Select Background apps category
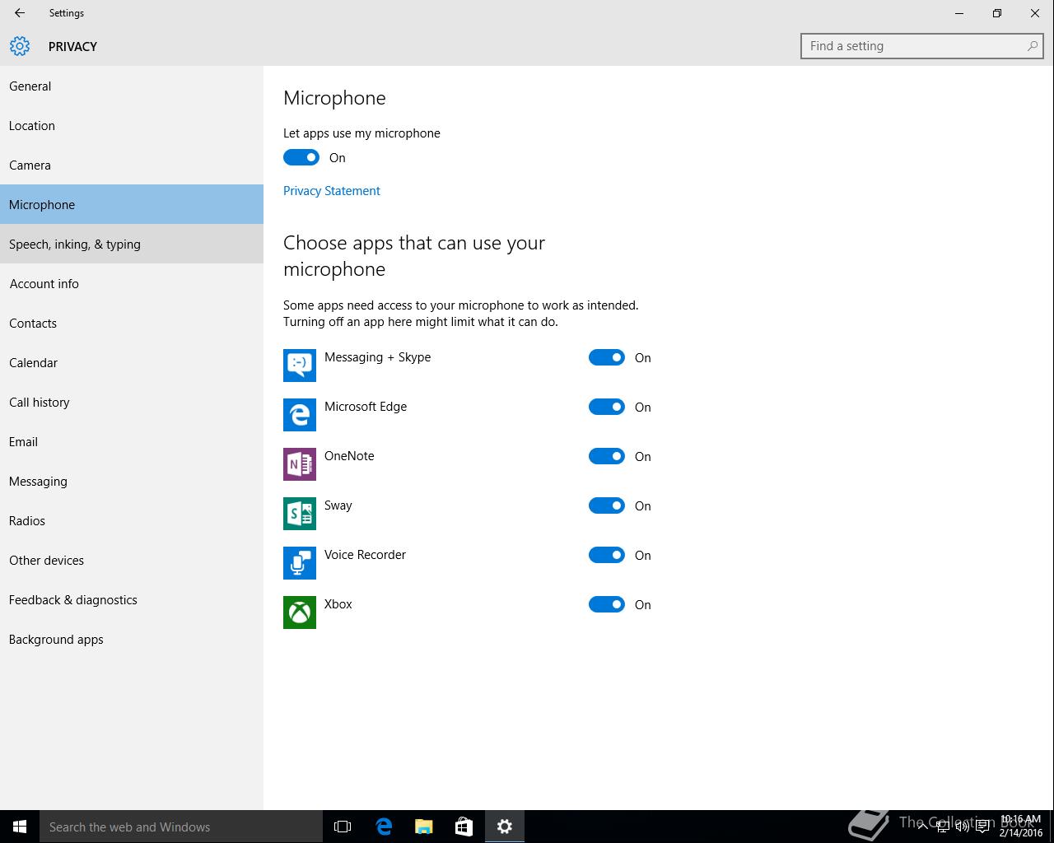 [x=132, y=639]
